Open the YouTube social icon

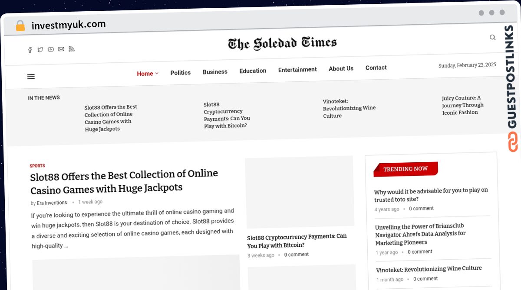(51, 49)
